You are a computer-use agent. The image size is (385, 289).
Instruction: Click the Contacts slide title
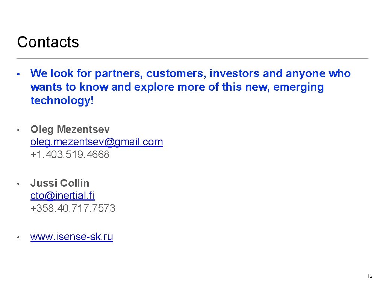click(x=48, y=42)
